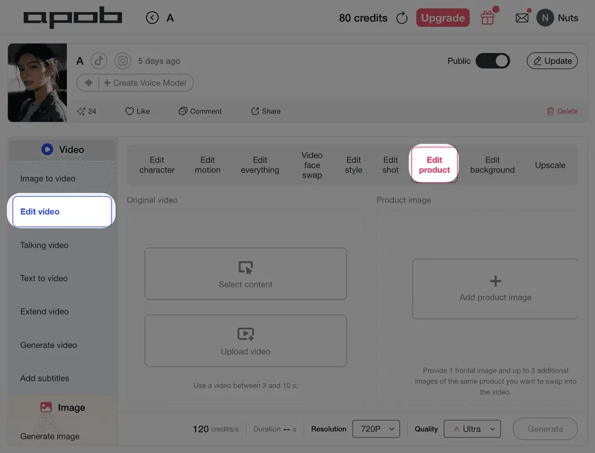Open the gift box icon
The image size is (595, 453).
coord(488,18)
